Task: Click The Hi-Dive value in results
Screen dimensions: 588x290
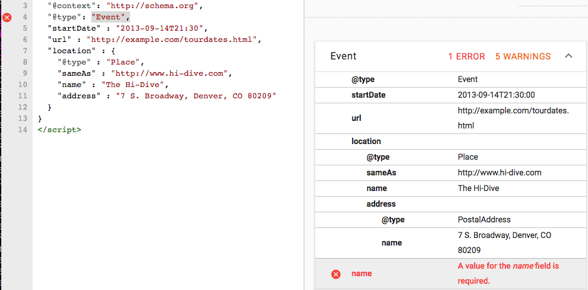Action: 479,188
